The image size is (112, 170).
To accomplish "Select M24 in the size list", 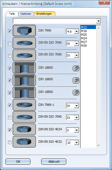I will 88,38.
